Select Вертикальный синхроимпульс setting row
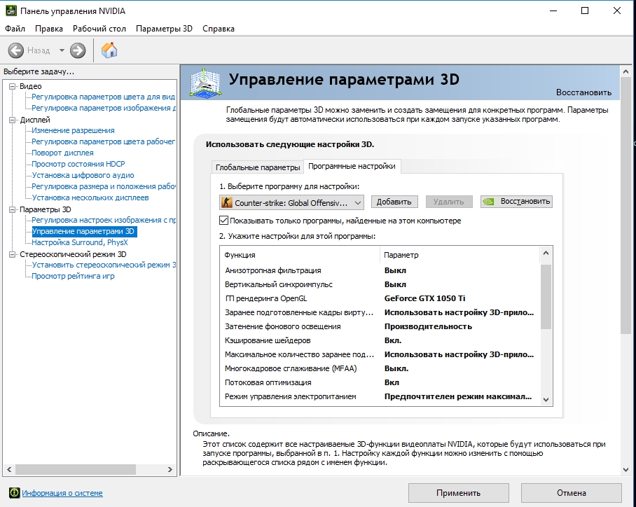 pos(380,285)
